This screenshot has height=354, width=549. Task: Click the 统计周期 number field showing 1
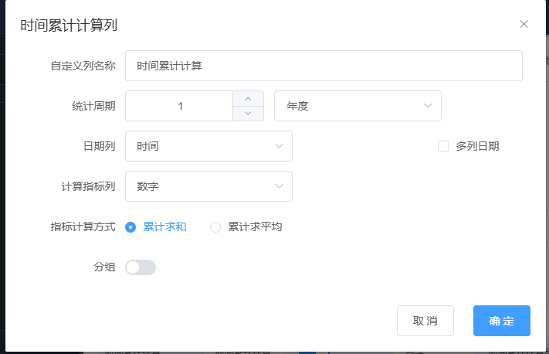pyautogui.click(x=179, y=106)
